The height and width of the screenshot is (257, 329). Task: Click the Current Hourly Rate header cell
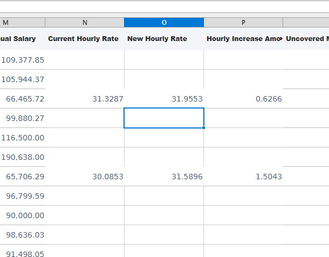[x=84, y=39]
